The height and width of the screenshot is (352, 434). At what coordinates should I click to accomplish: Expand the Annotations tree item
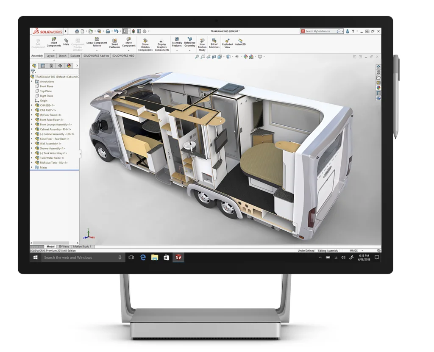click(32, 81)
